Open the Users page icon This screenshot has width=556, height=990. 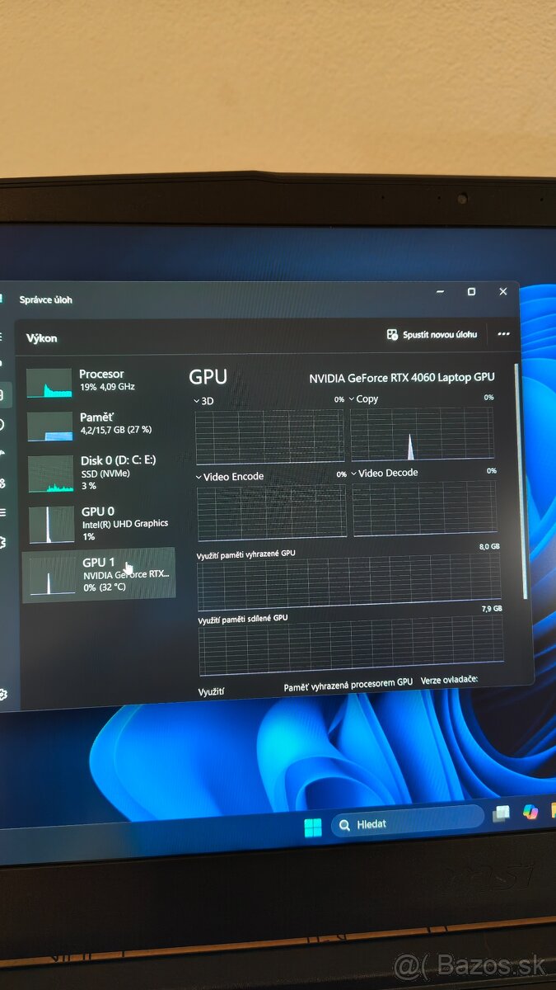pos(2,483)
